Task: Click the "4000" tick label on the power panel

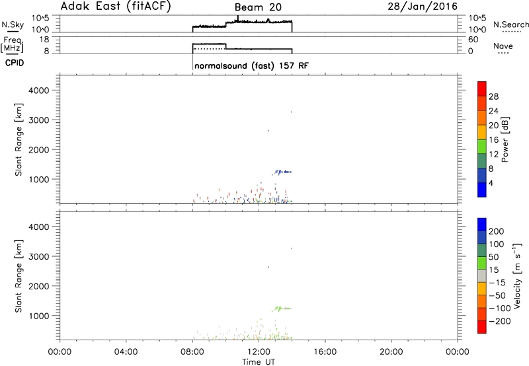Action: point(39,91)
